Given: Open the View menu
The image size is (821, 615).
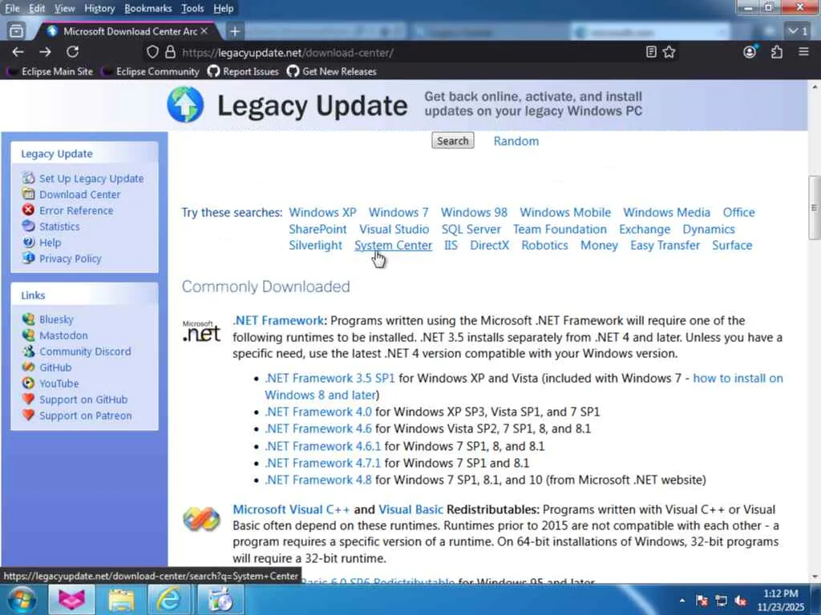Looking at the screenshot, I should pos(64,8).
